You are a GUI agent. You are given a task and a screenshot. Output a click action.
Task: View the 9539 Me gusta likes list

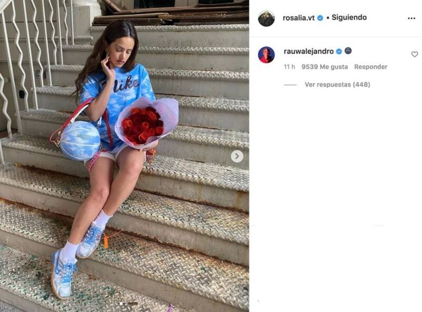(324, 67)
